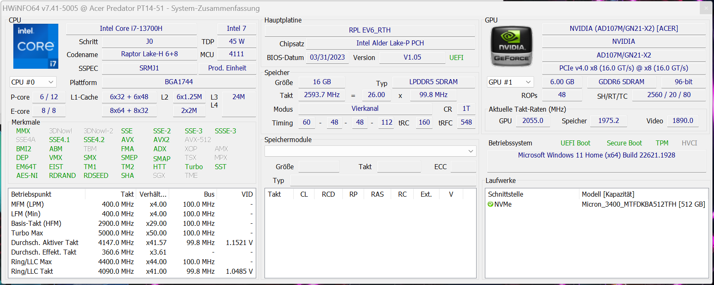Click the 16 GB memory size value
The height and width of the screenshot is (285, 714).
click(322, 82)
